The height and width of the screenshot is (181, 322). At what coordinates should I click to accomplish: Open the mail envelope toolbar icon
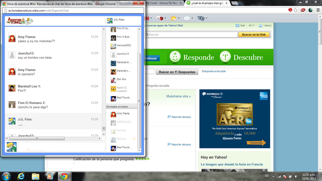tap(187, 19)
